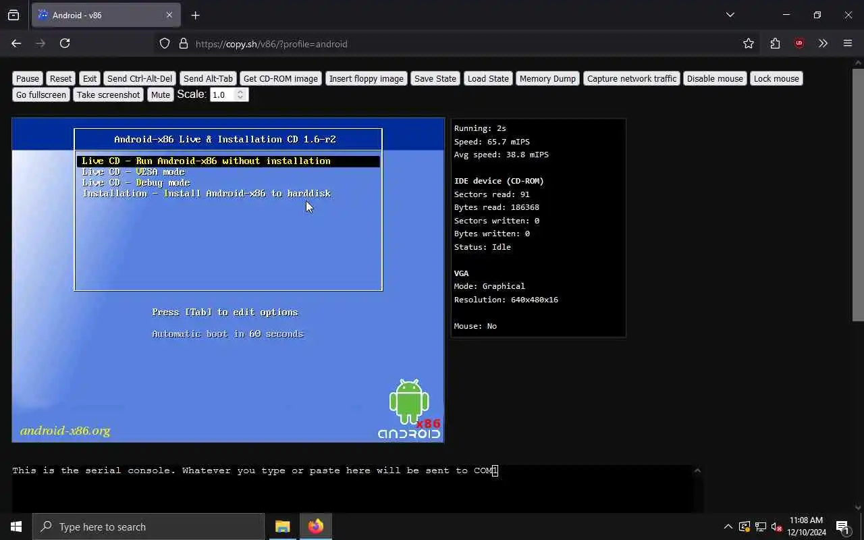Take a screenshot of emulator
864x540 pixels.
(108, 94)
